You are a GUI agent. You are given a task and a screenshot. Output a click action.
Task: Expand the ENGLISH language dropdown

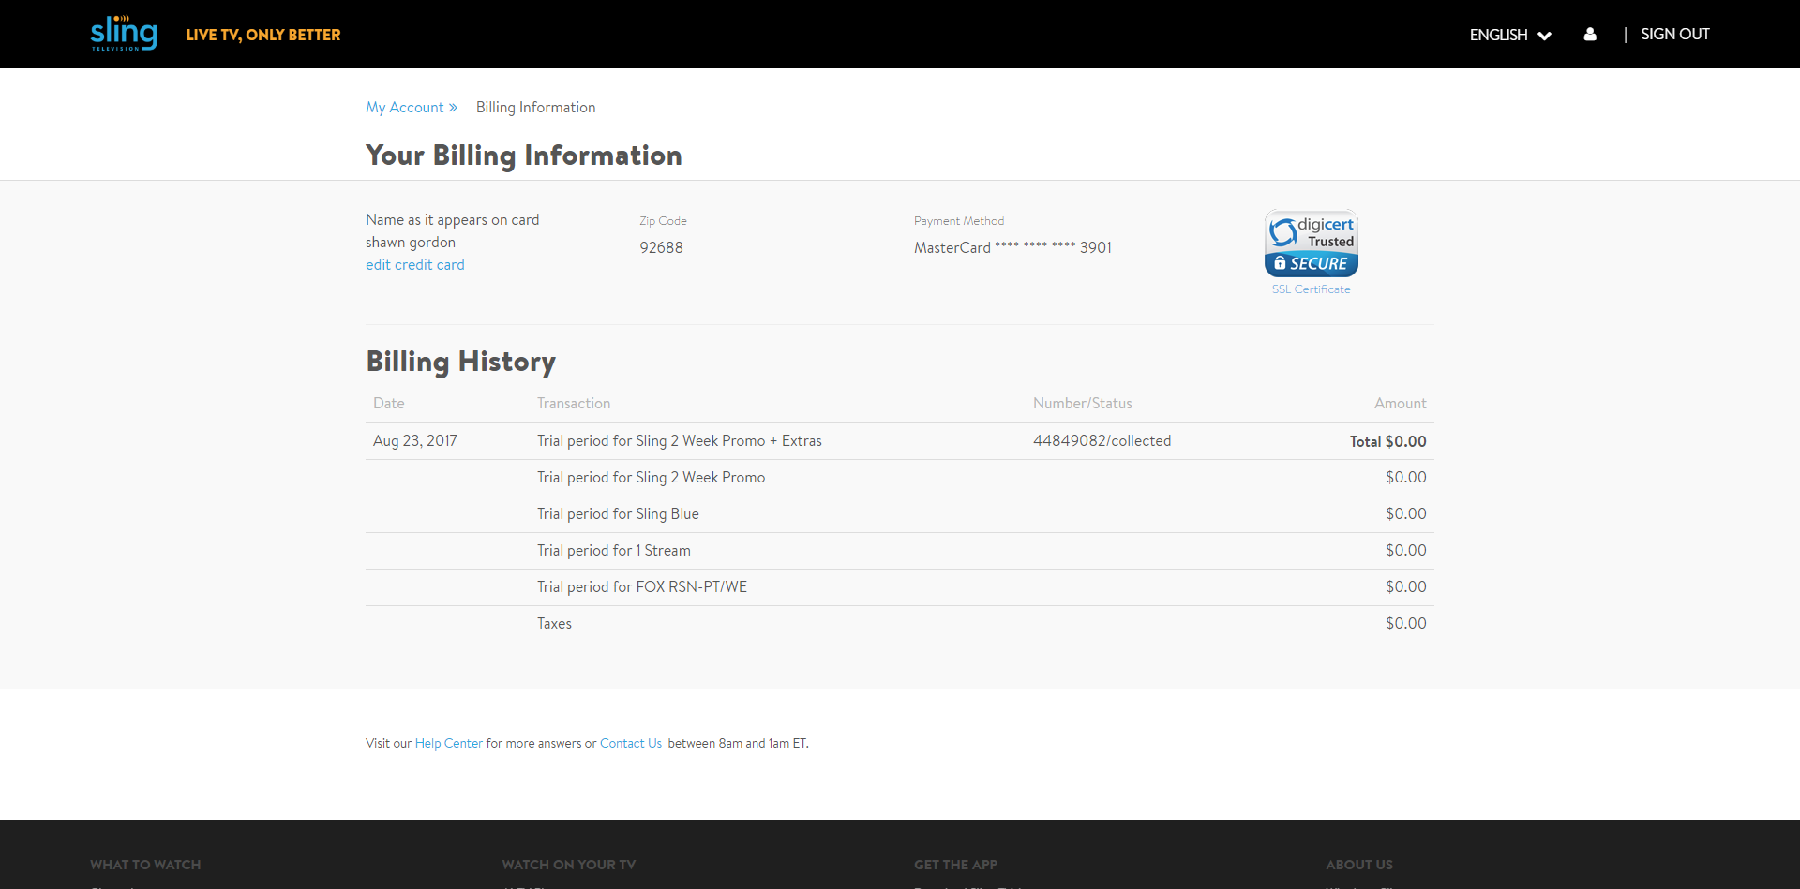pyautogui.click(x=1510, y=35)
